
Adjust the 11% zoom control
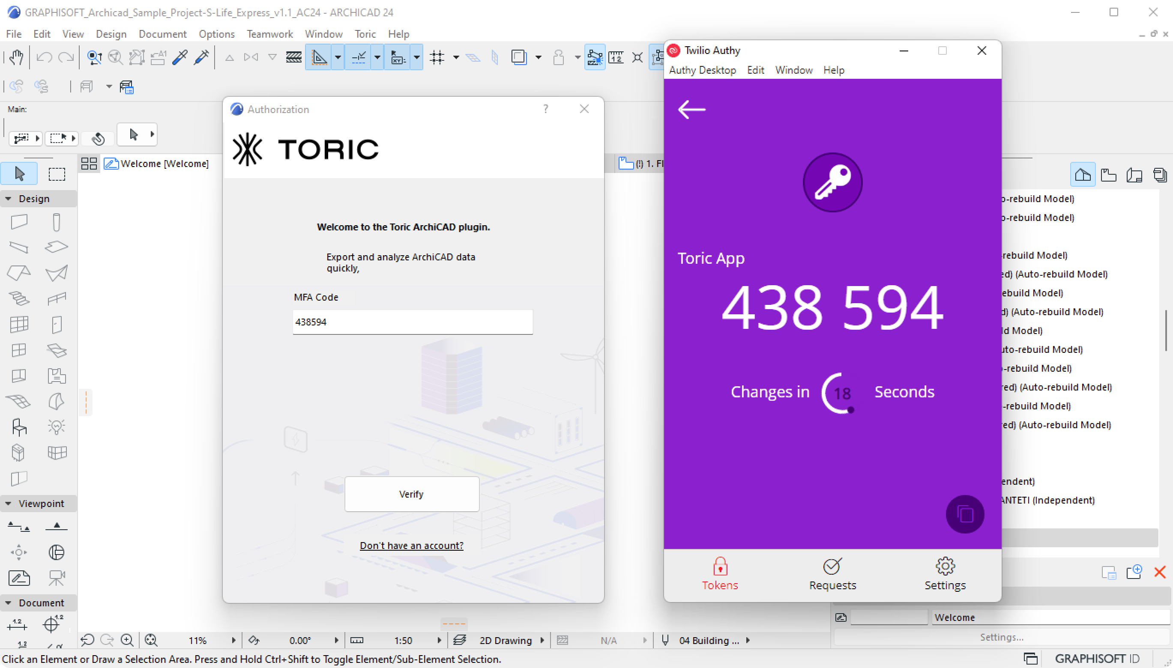(x=198, y=640)
